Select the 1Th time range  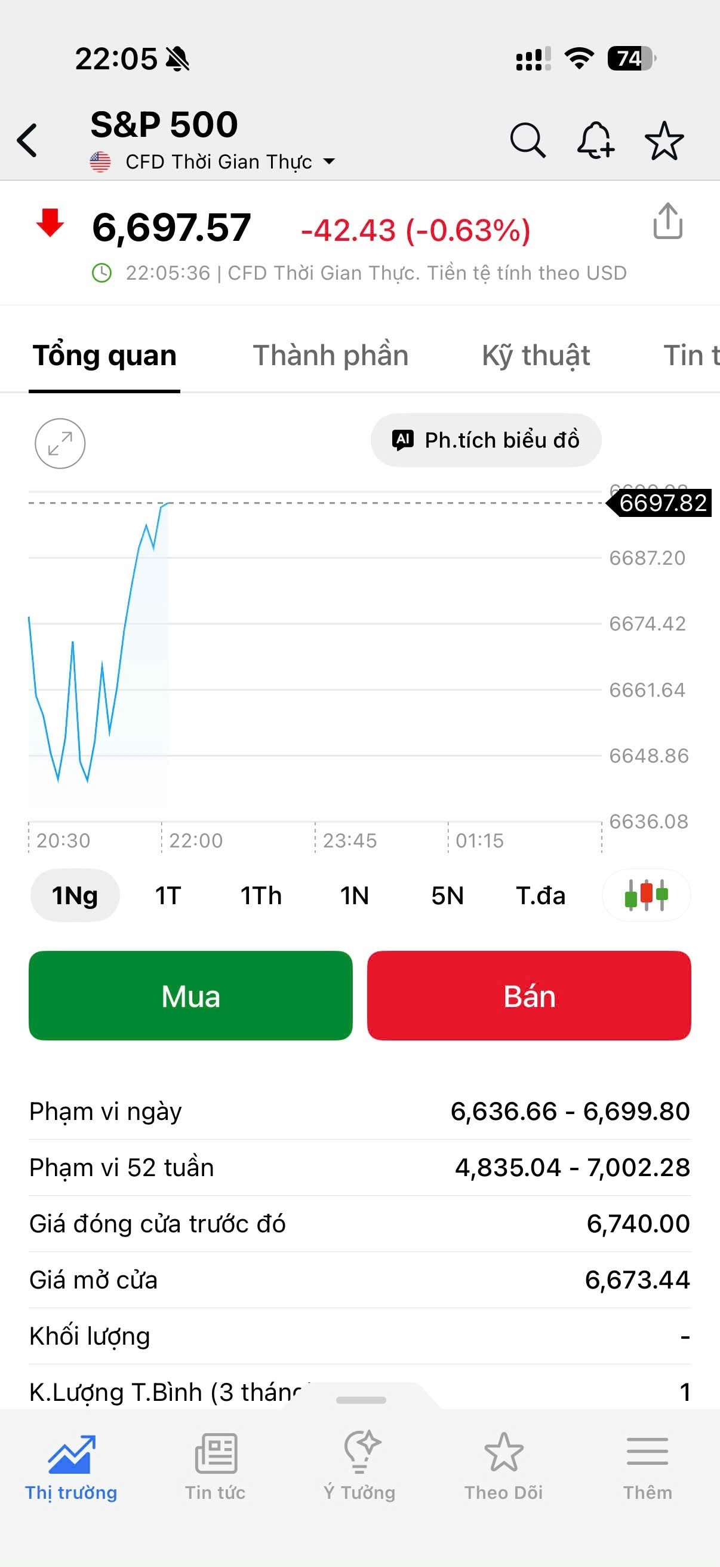261,895
